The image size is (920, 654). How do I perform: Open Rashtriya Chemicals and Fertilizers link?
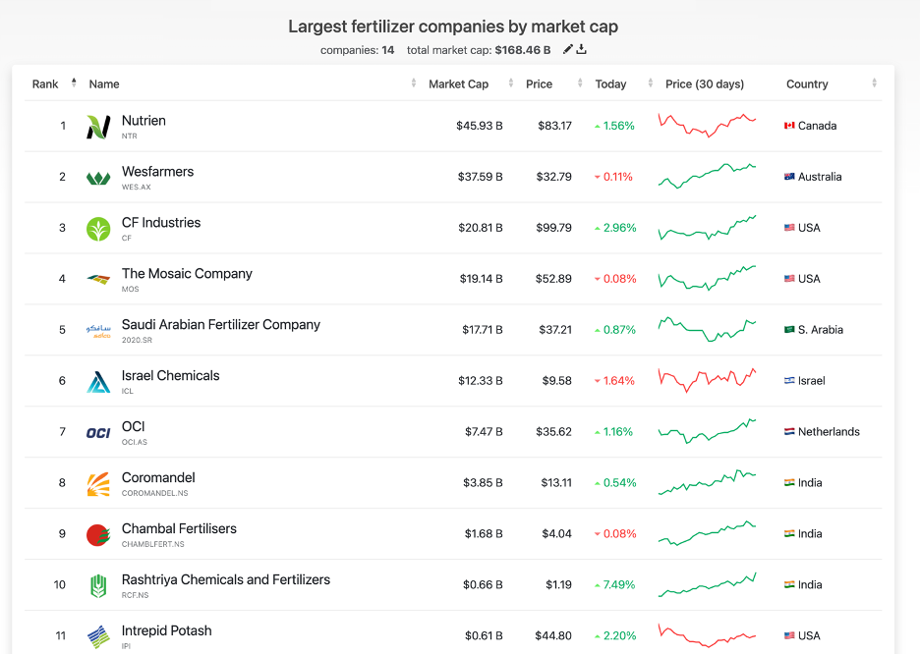226,579
